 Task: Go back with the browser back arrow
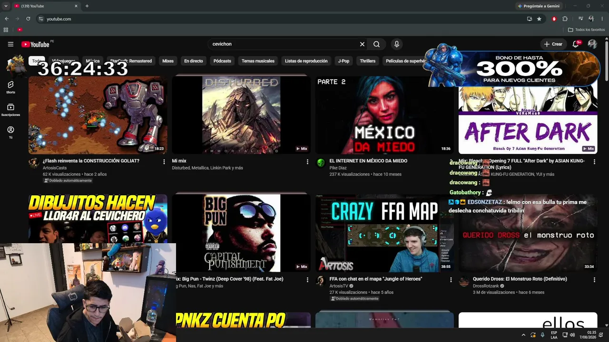7,19
